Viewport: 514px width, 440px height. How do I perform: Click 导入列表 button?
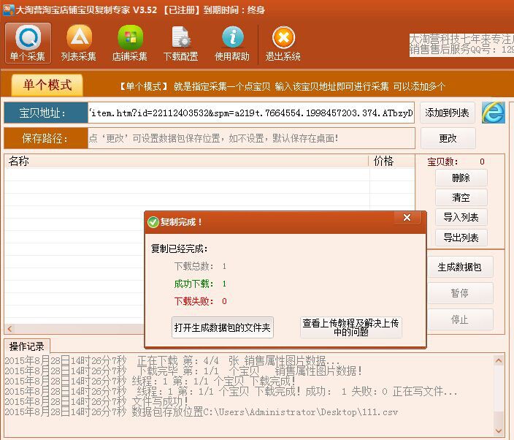click(461, 217)
